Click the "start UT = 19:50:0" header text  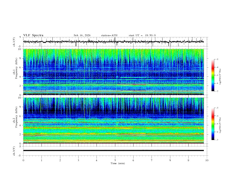[x=142, y=35]
